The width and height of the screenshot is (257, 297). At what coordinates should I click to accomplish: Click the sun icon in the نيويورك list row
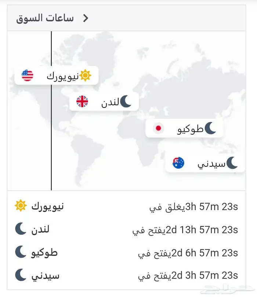[21, 206]
